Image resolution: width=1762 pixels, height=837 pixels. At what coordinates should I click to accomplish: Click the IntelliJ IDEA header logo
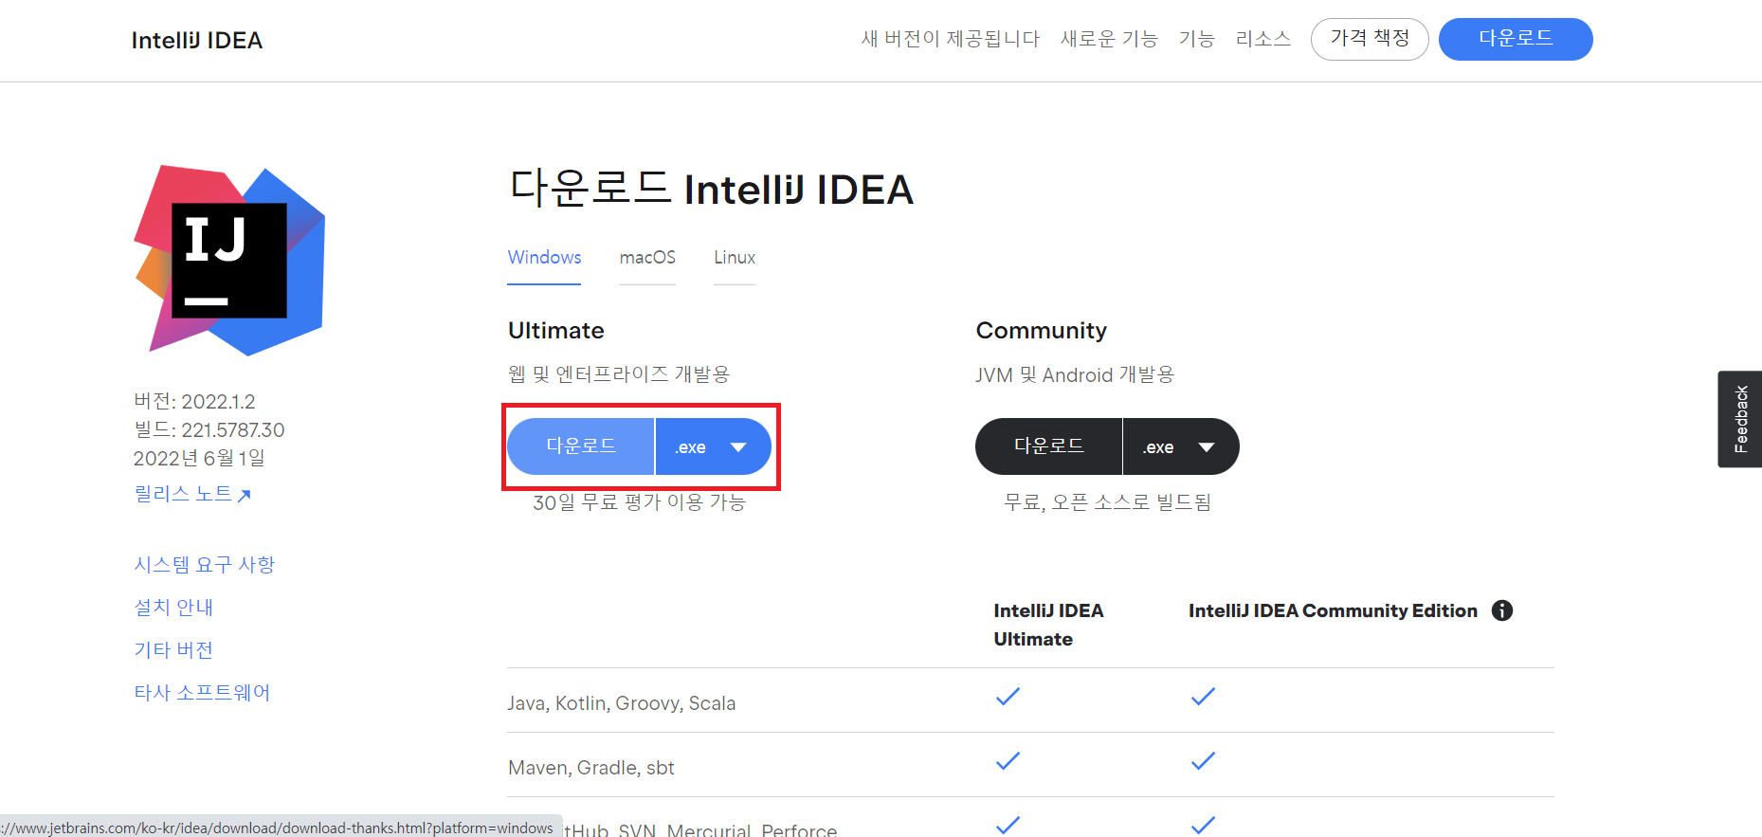(x=197, y=40)
